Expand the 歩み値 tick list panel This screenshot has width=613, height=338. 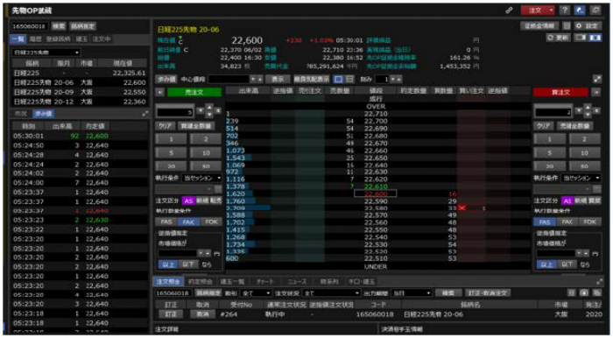145,114
